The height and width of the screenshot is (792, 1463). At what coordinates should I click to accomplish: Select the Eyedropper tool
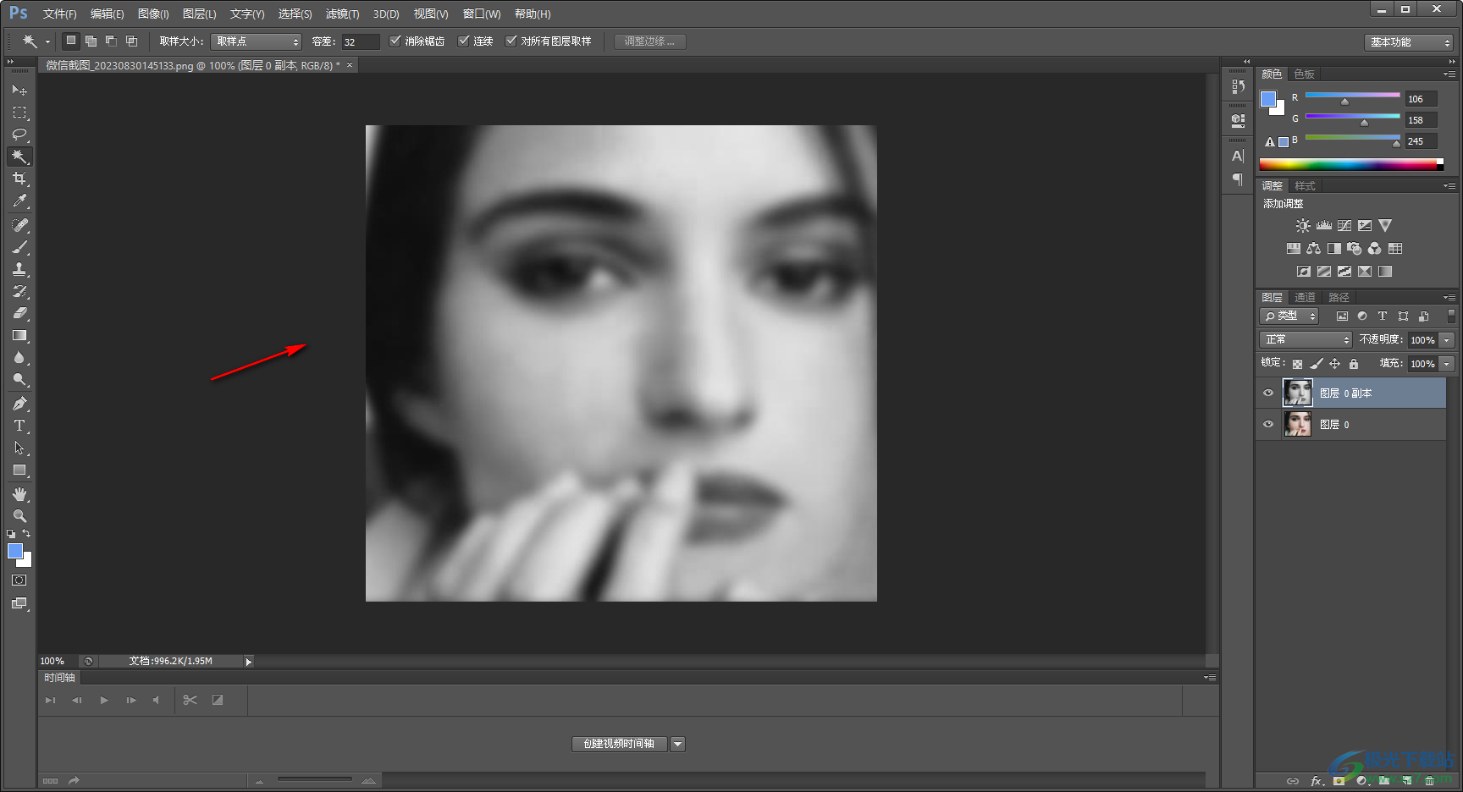coord(19,201)
